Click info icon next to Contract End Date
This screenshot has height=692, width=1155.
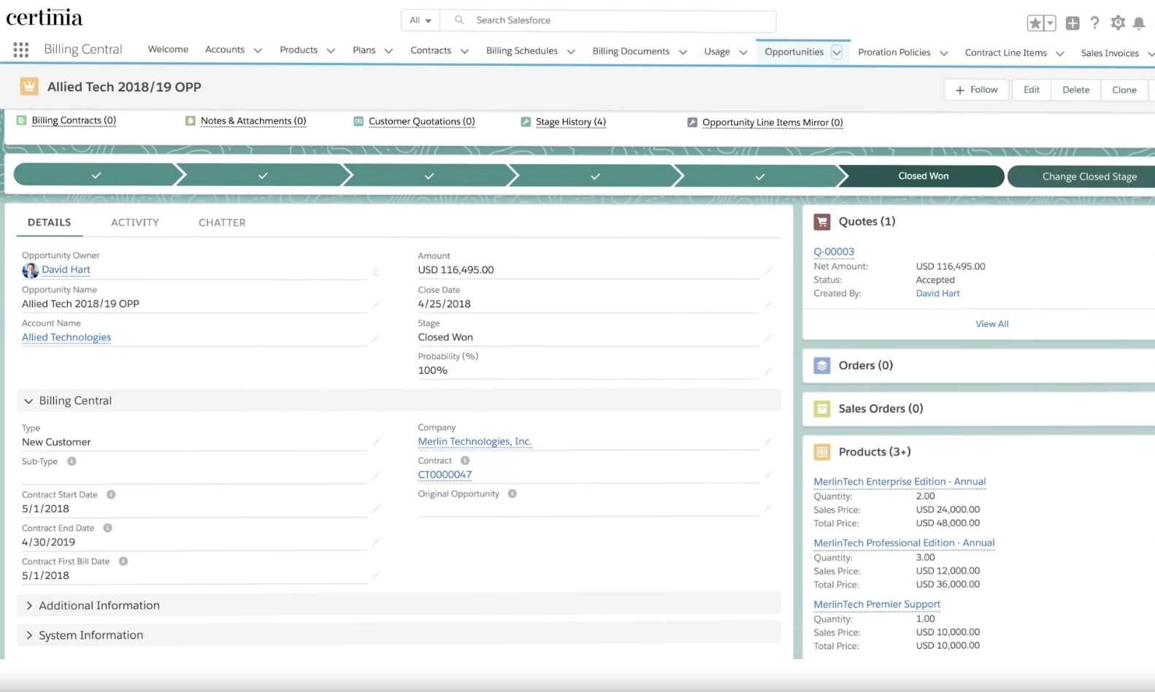pyautogui.click(x=107, y=528)
